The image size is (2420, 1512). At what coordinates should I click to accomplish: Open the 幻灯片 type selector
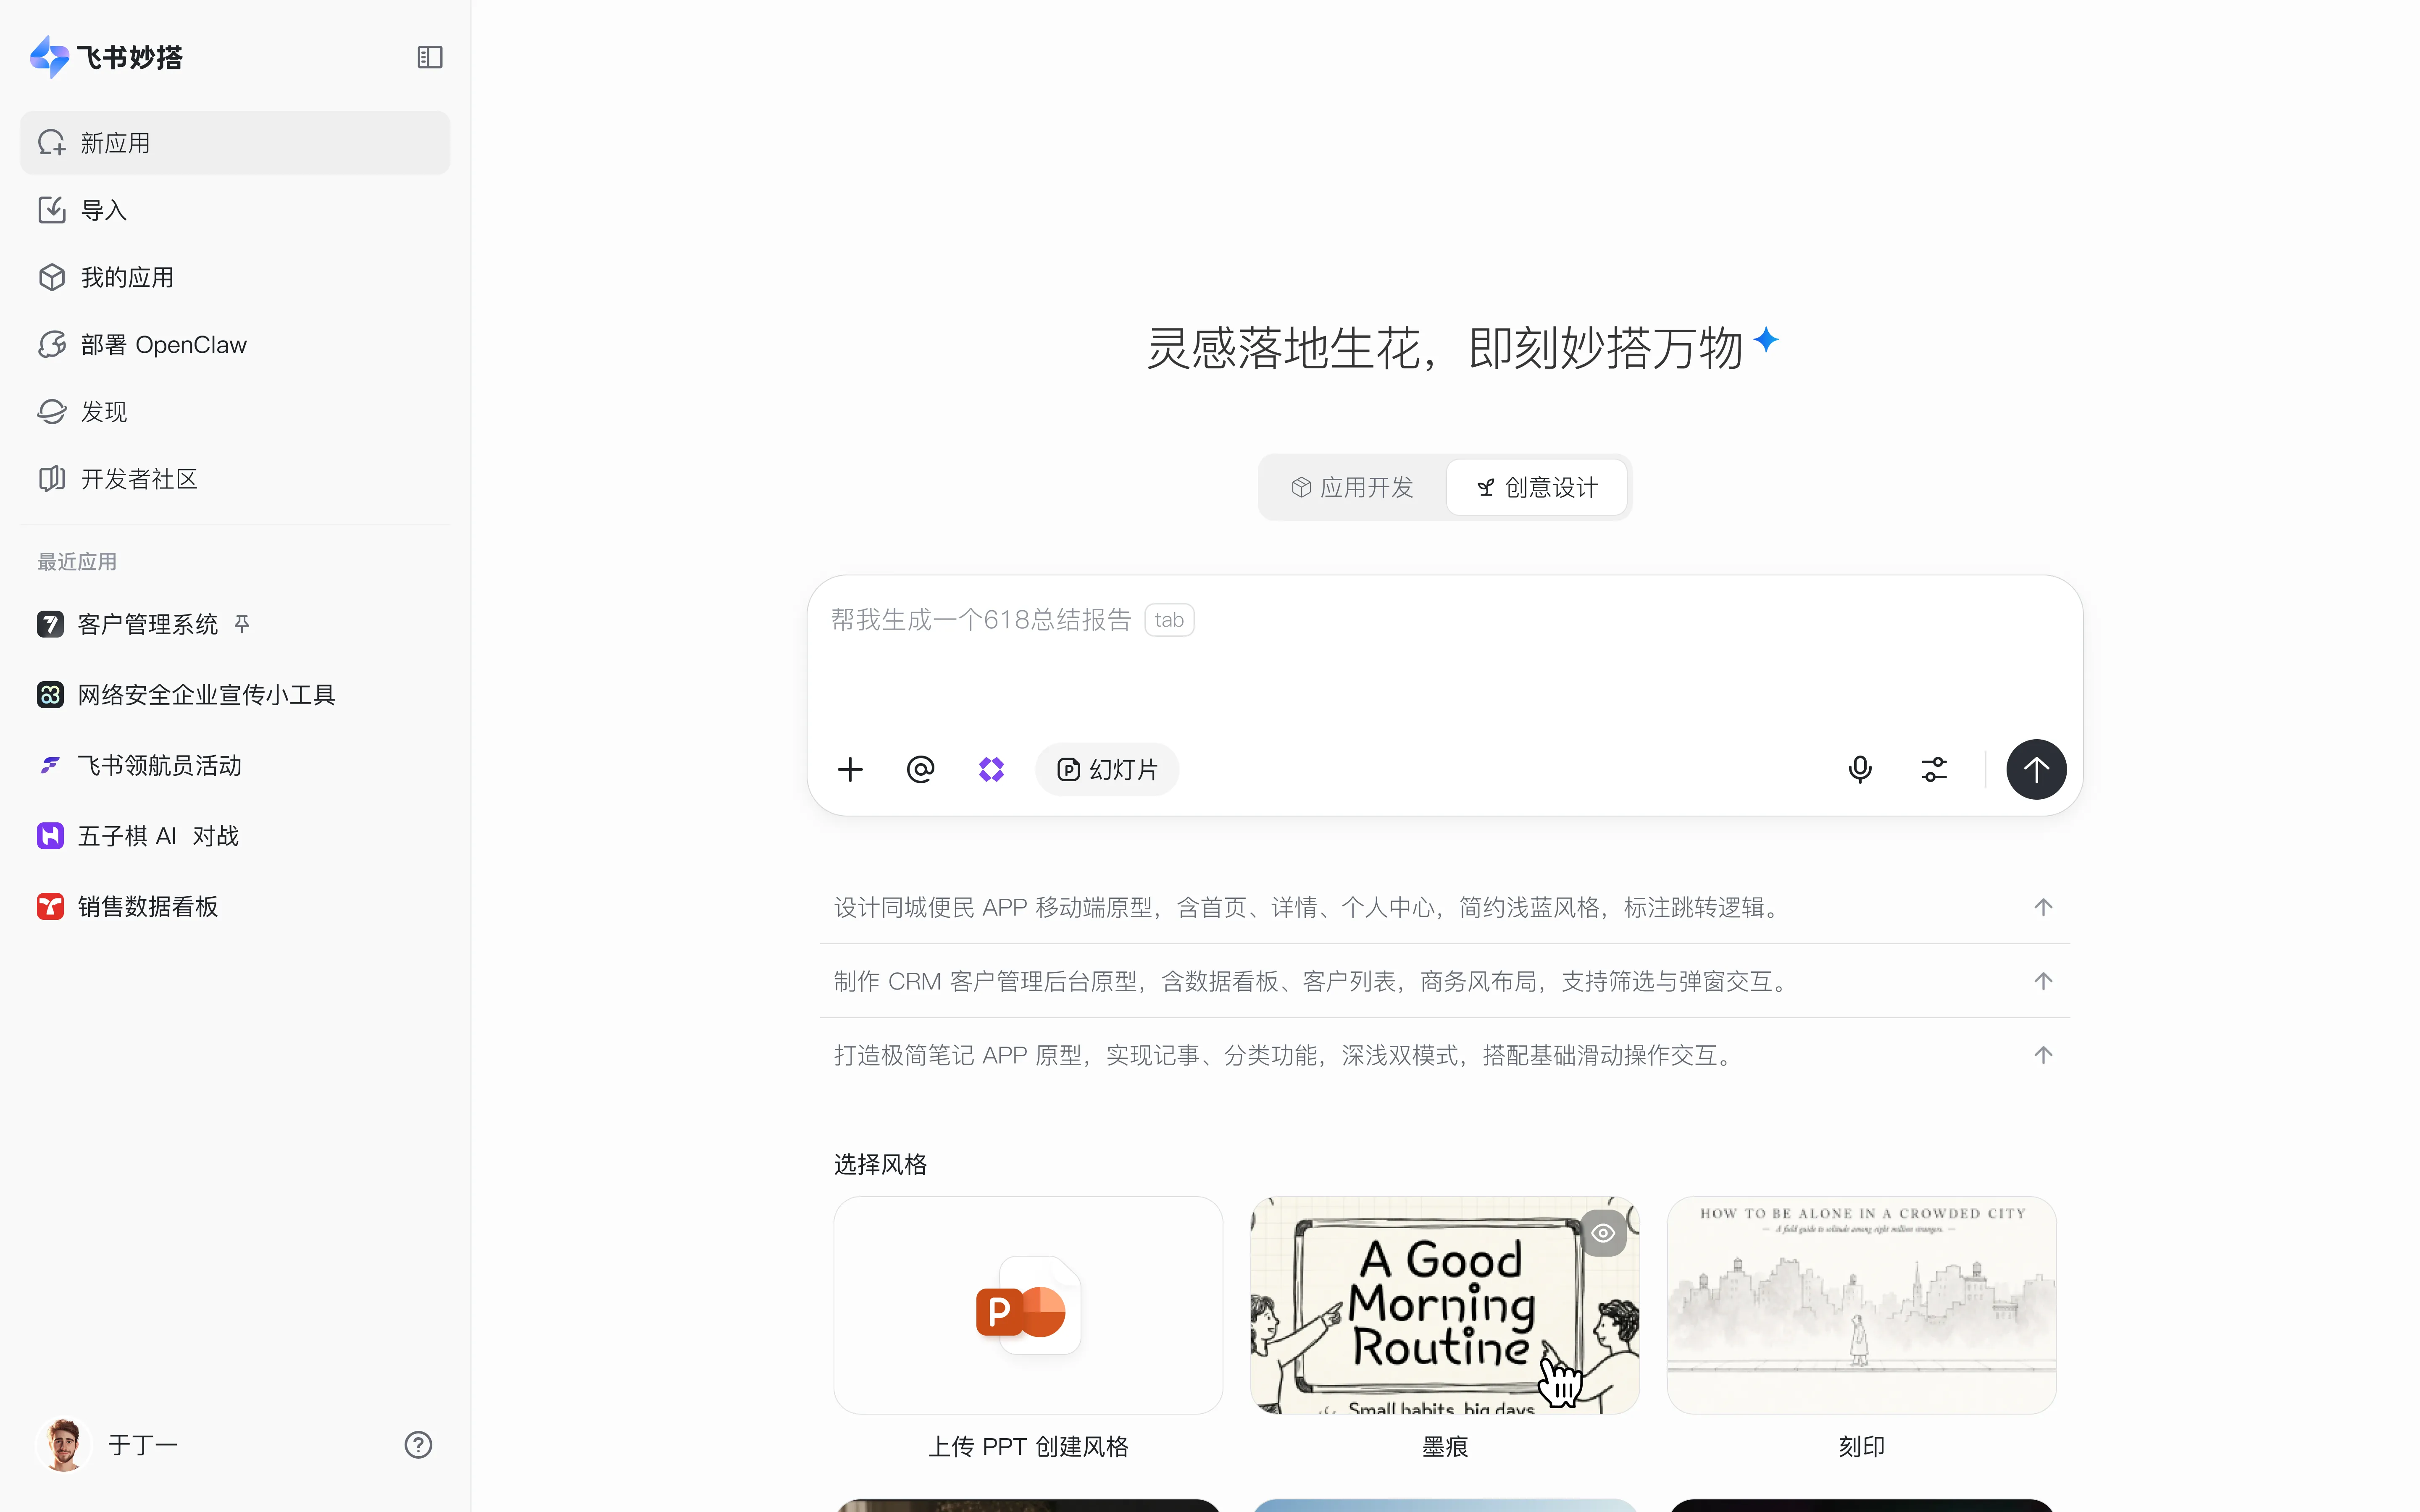(1107, 769)
